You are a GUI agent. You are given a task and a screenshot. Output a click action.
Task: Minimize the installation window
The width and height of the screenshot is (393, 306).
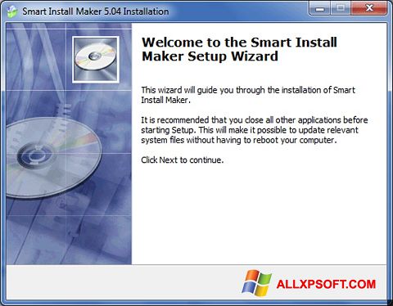click(320, 8)
